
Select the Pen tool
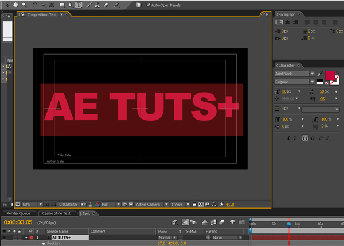tap(70, 5)
